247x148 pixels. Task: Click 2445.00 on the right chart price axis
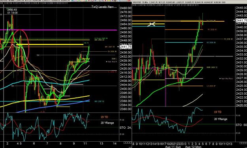241,8
